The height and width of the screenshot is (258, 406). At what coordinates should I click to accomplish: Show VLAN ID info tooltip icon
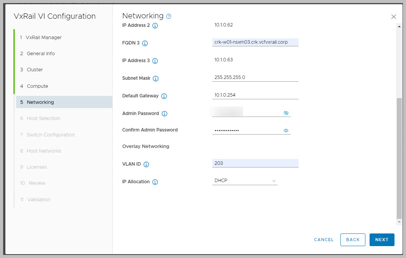coord(146,164)
